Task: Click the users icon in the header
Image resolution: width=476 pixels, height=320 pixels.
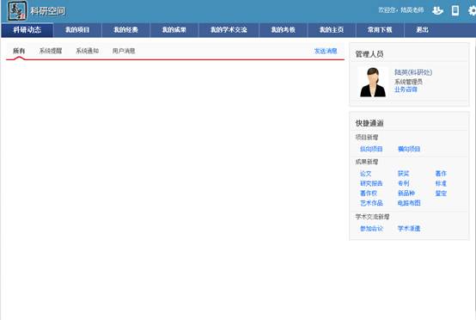Action: point(437,10)
